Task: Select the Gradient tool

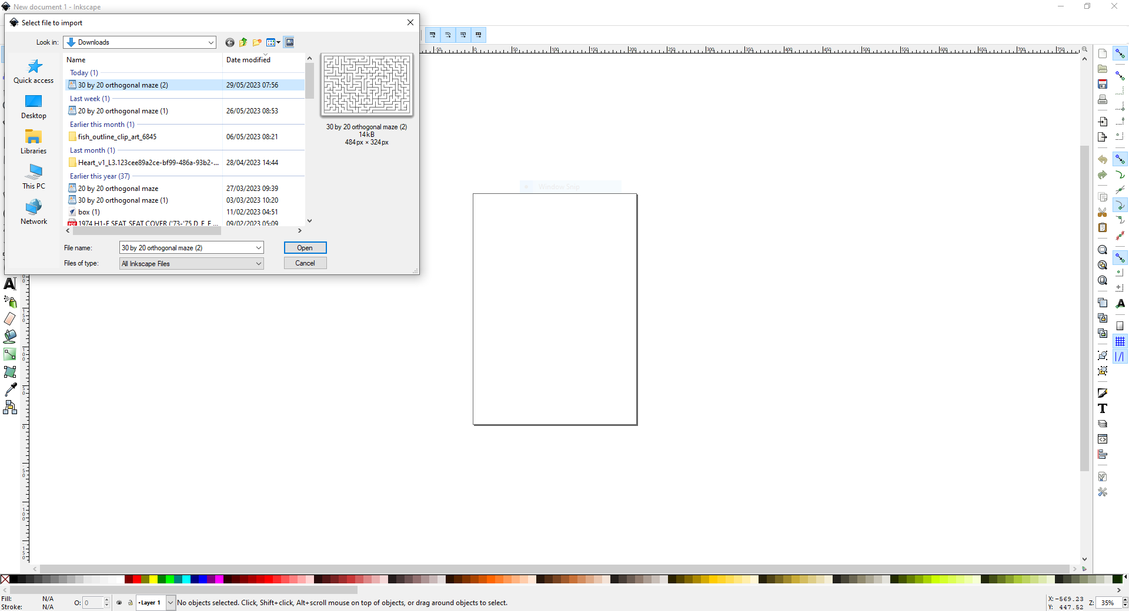Action: (x=10, y=354)
